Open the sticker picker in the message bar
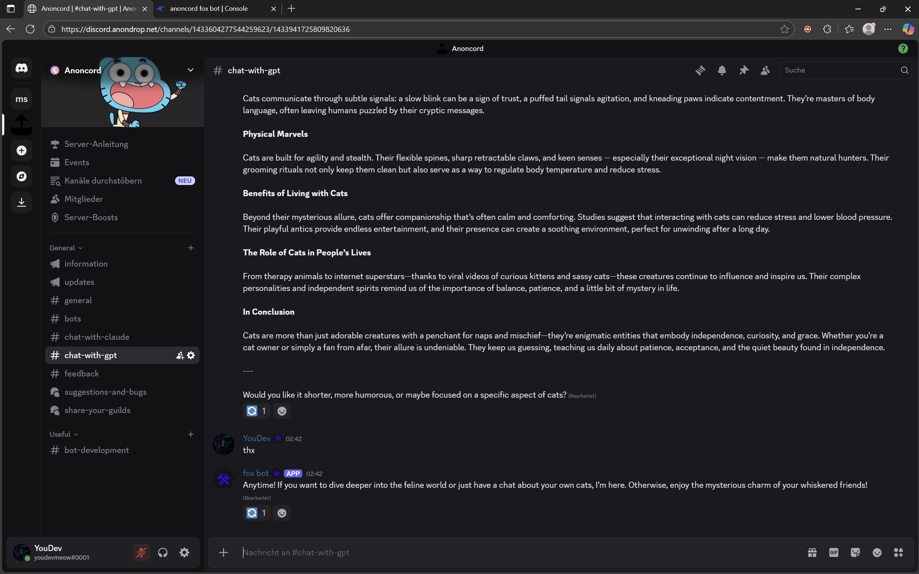Screen dimensions: 919x574 coord(856,552)
